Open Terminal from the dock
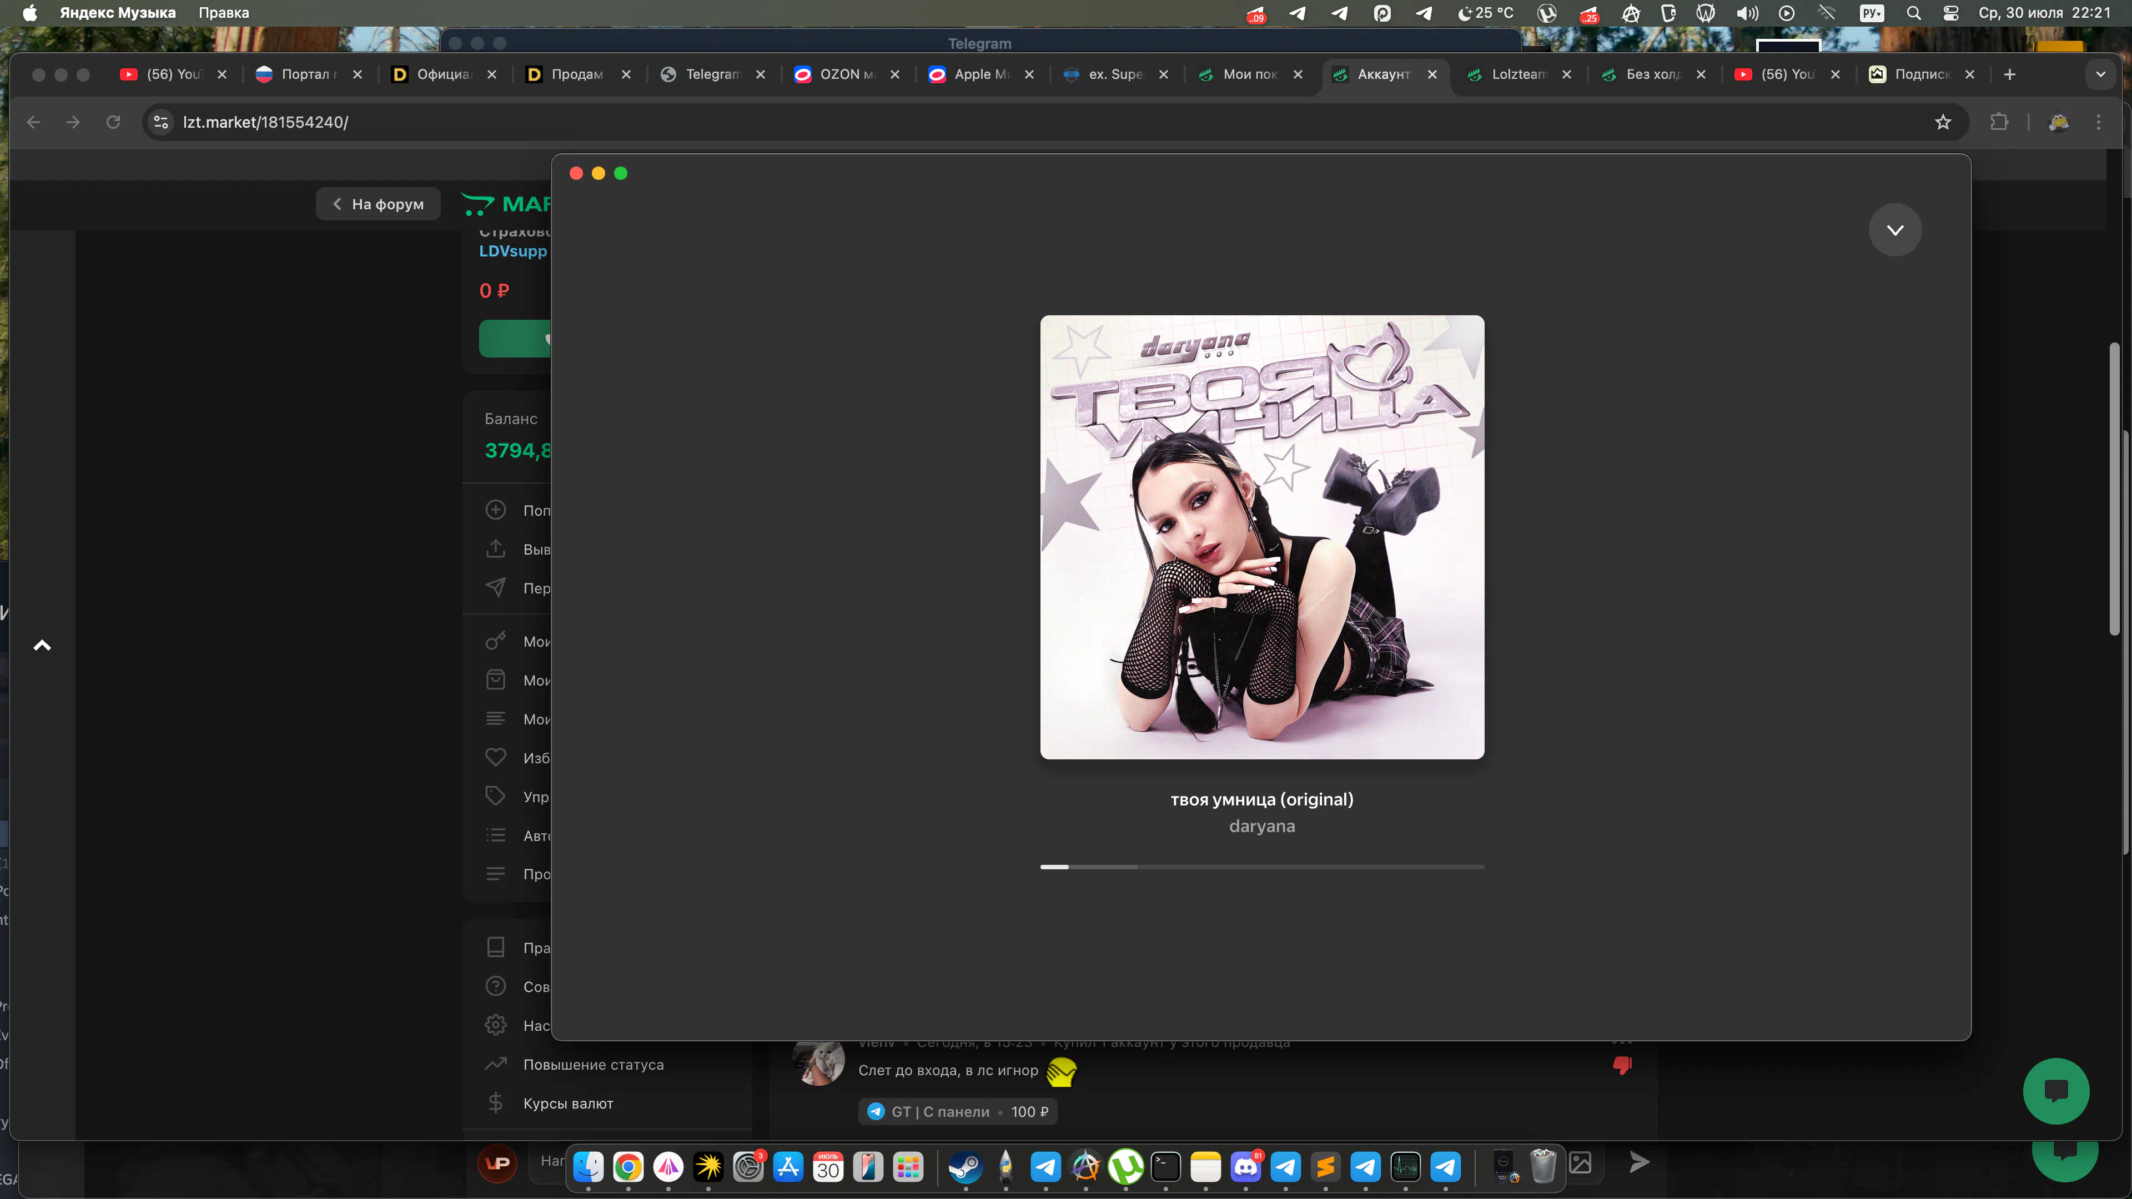Viewport: 2132px width, 1199px height. coord(1165,1167)
